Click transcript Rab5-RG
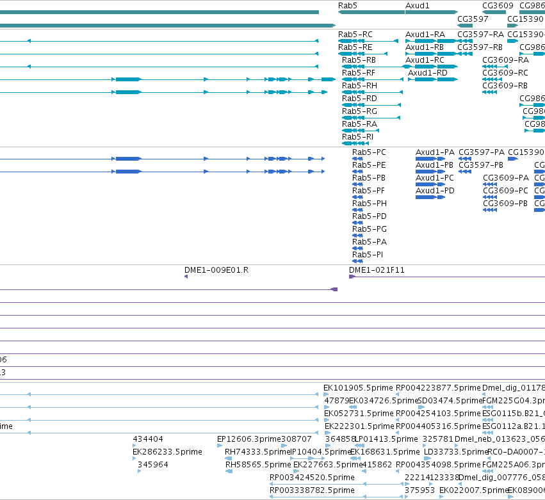This screenshot has height=500, width=545. 359,111
